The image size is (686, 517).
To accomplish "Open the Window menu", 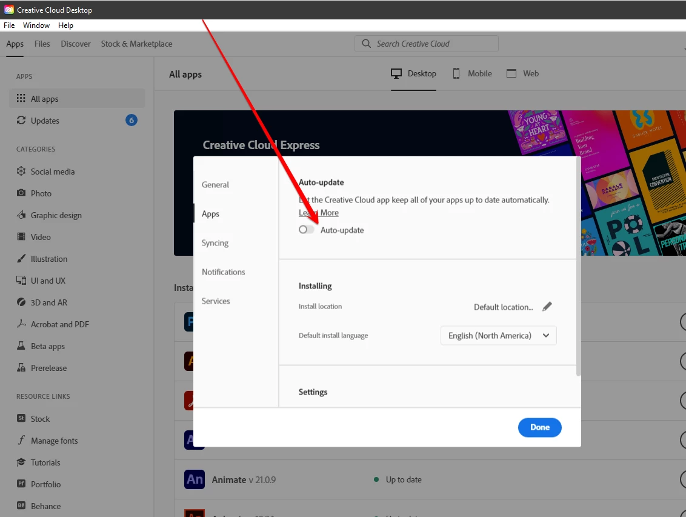I will [36, 25].
